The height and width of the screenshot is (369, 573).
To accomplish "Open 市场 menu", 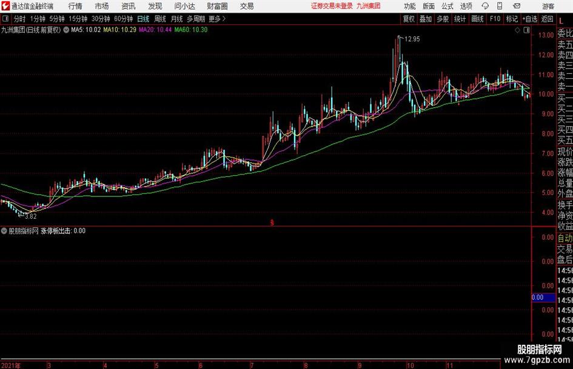I will click(102, 6).
